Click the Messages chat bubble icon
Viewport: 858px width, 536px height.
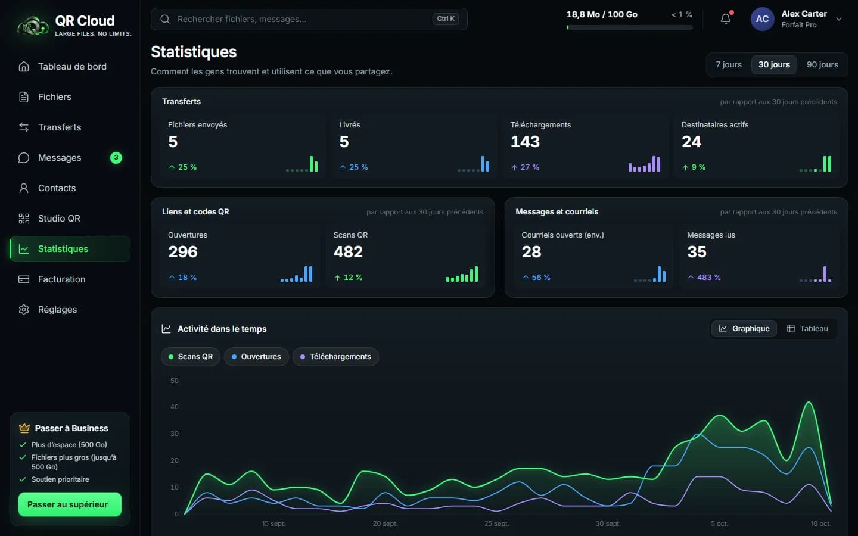coord(24,158)
